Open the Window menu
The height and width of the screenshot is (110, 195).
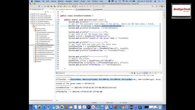coord(95,1)
